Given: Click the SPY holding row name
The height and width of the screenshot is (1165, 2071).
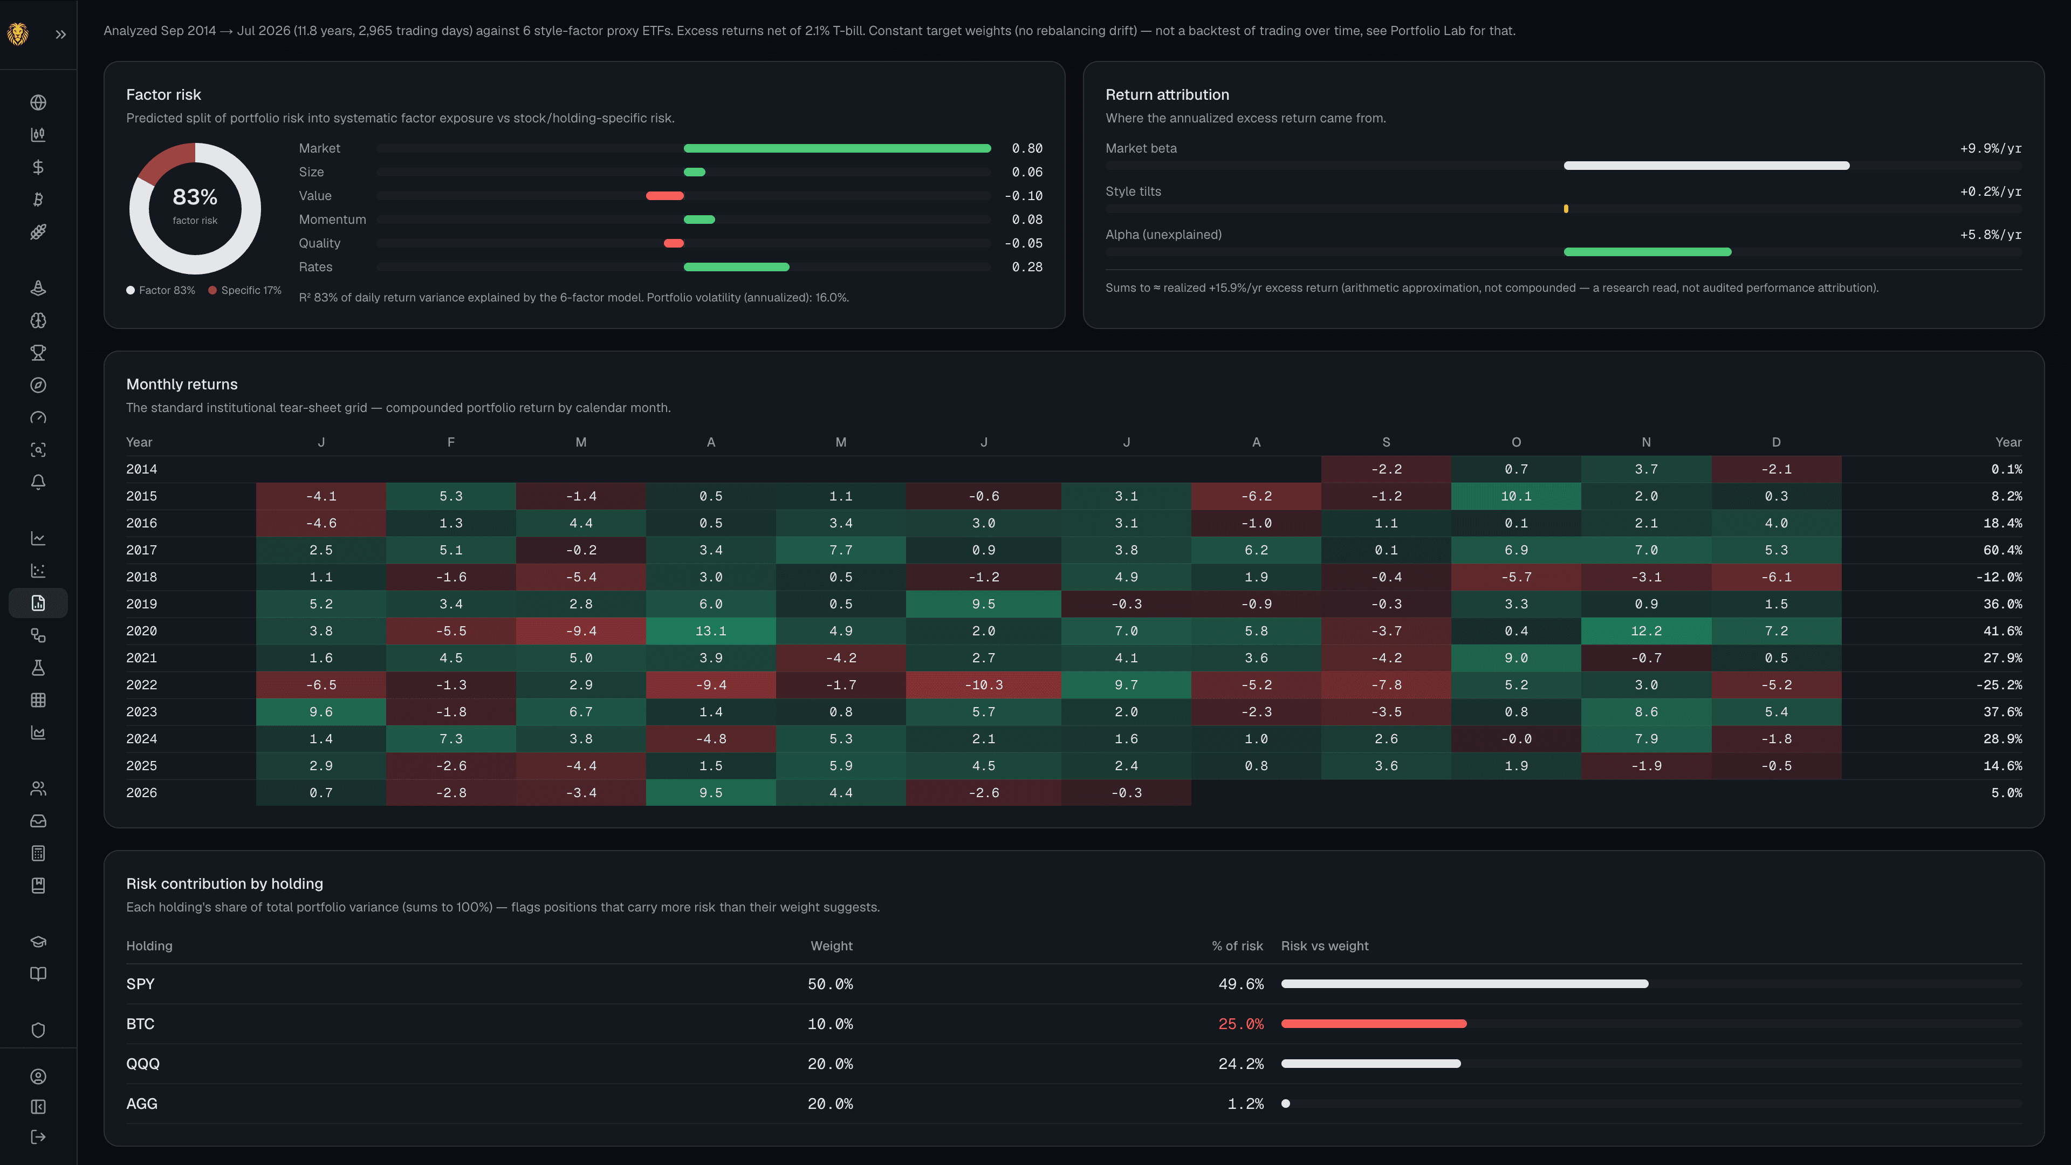Looking at the screenshot, I should pyautogui.click(x=140, y=984).
